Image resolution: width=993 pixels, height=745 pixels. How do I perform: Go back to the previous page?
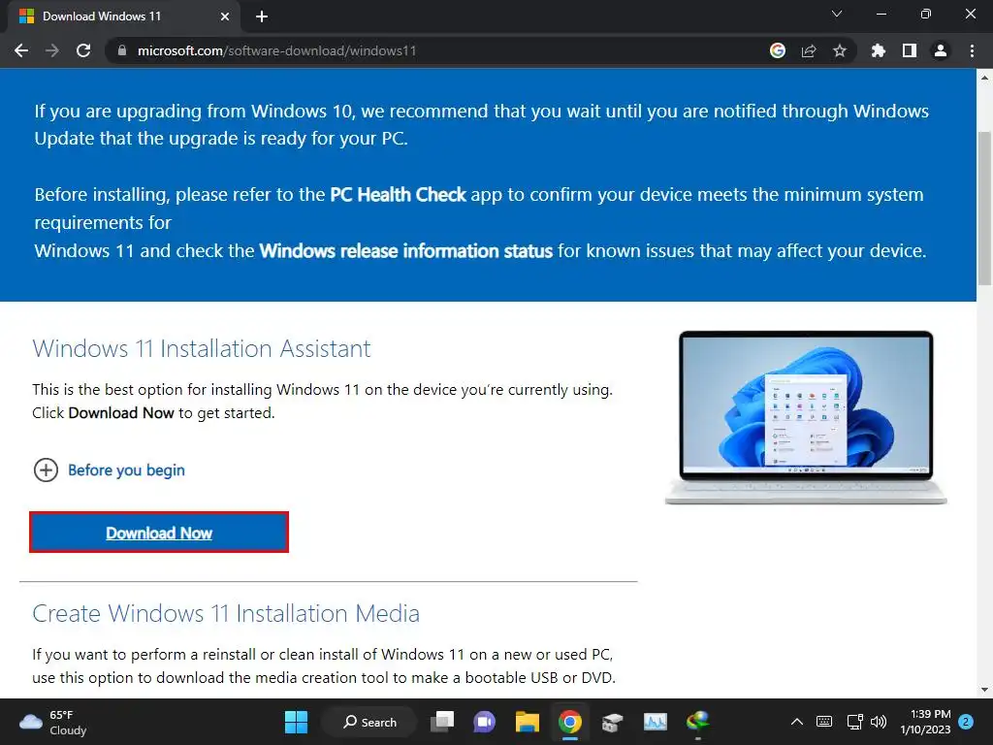[x=21, y=50]
